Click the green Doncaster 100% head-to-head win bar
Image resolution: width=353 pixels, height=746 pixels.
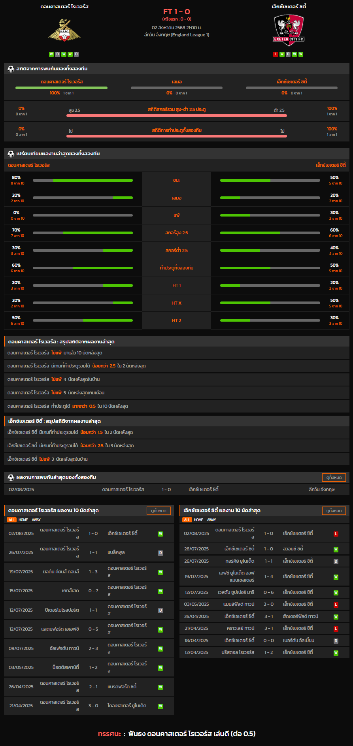coord(61,88)
